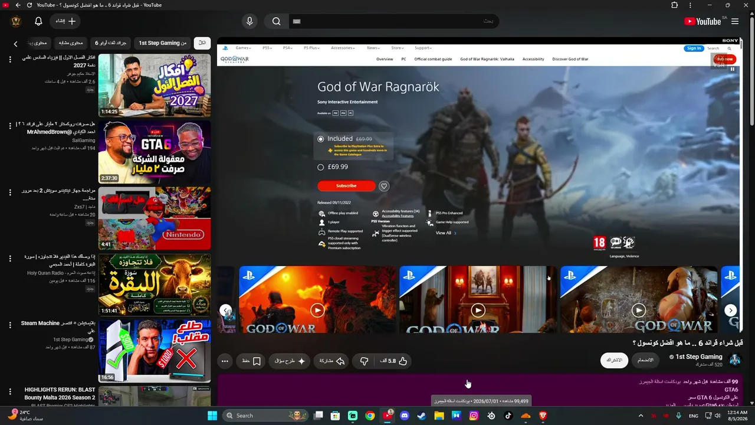The image size is (755, 425).
Task: Switch input language via ENG indicator
Action: pos(693,416)
